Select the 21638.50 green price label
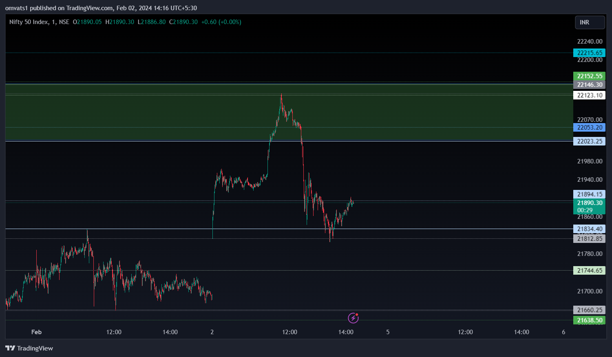The image size is (612, 357). click(589, 320)
